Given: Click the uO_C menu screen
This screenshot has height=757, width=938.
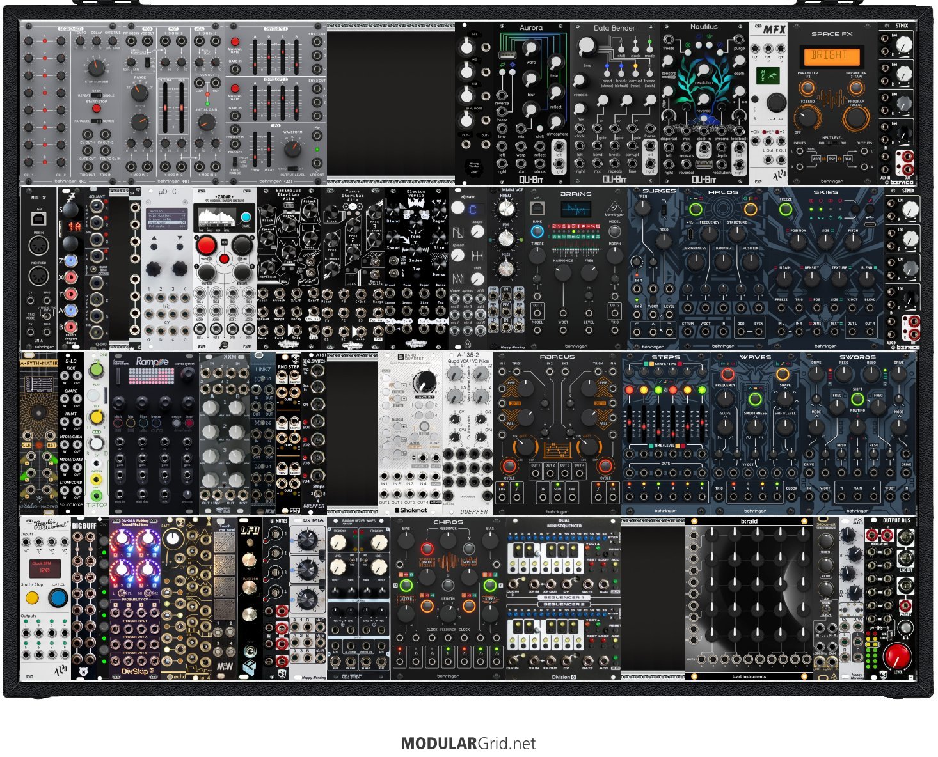Looking at the screenshot, I should coord(166,218).
